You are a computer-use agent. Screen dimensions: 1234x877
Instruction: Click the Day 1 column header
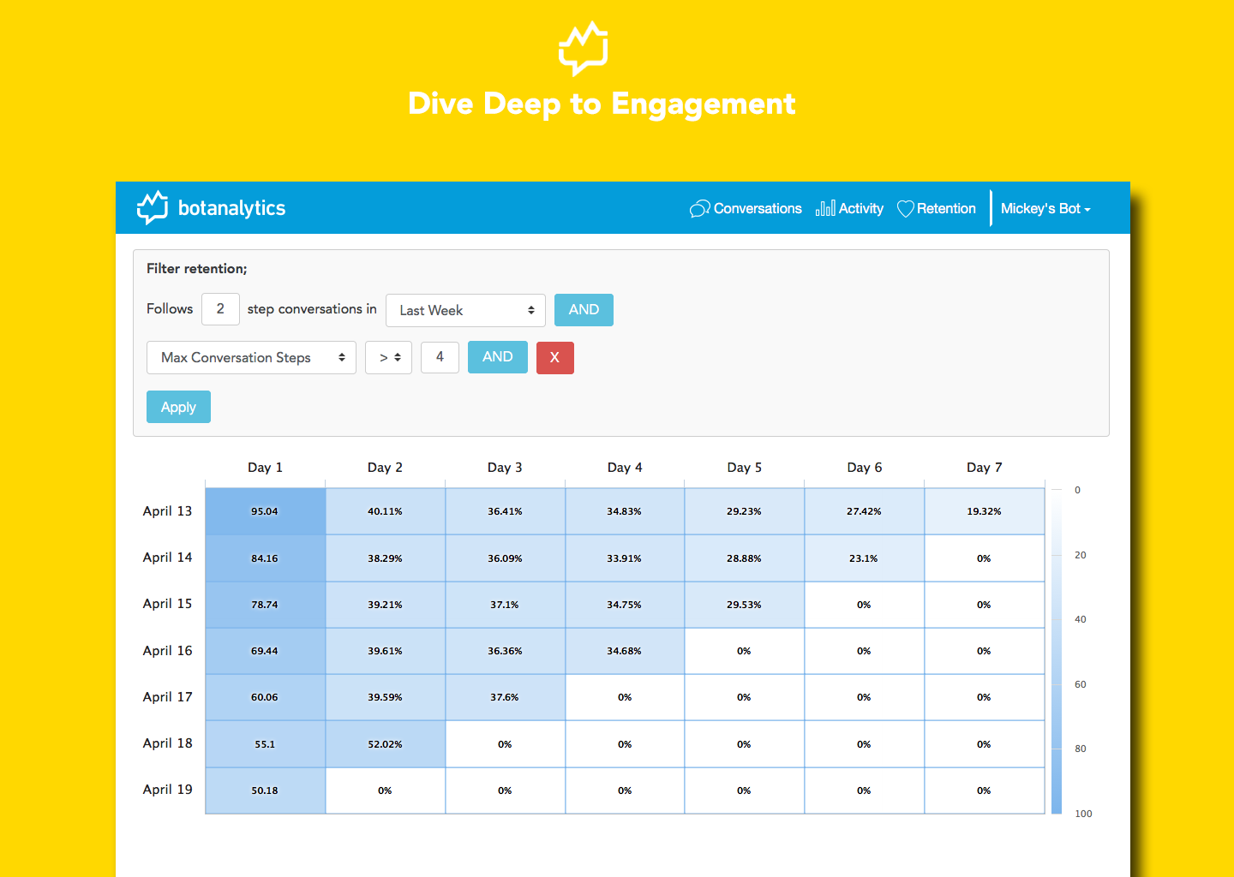pyautogui.click(x=265, y=468)
